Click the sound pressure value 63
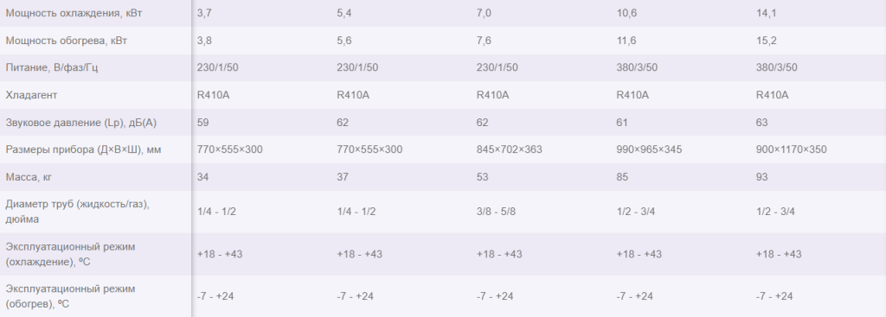The image size is (886, 317). point(761,123)
